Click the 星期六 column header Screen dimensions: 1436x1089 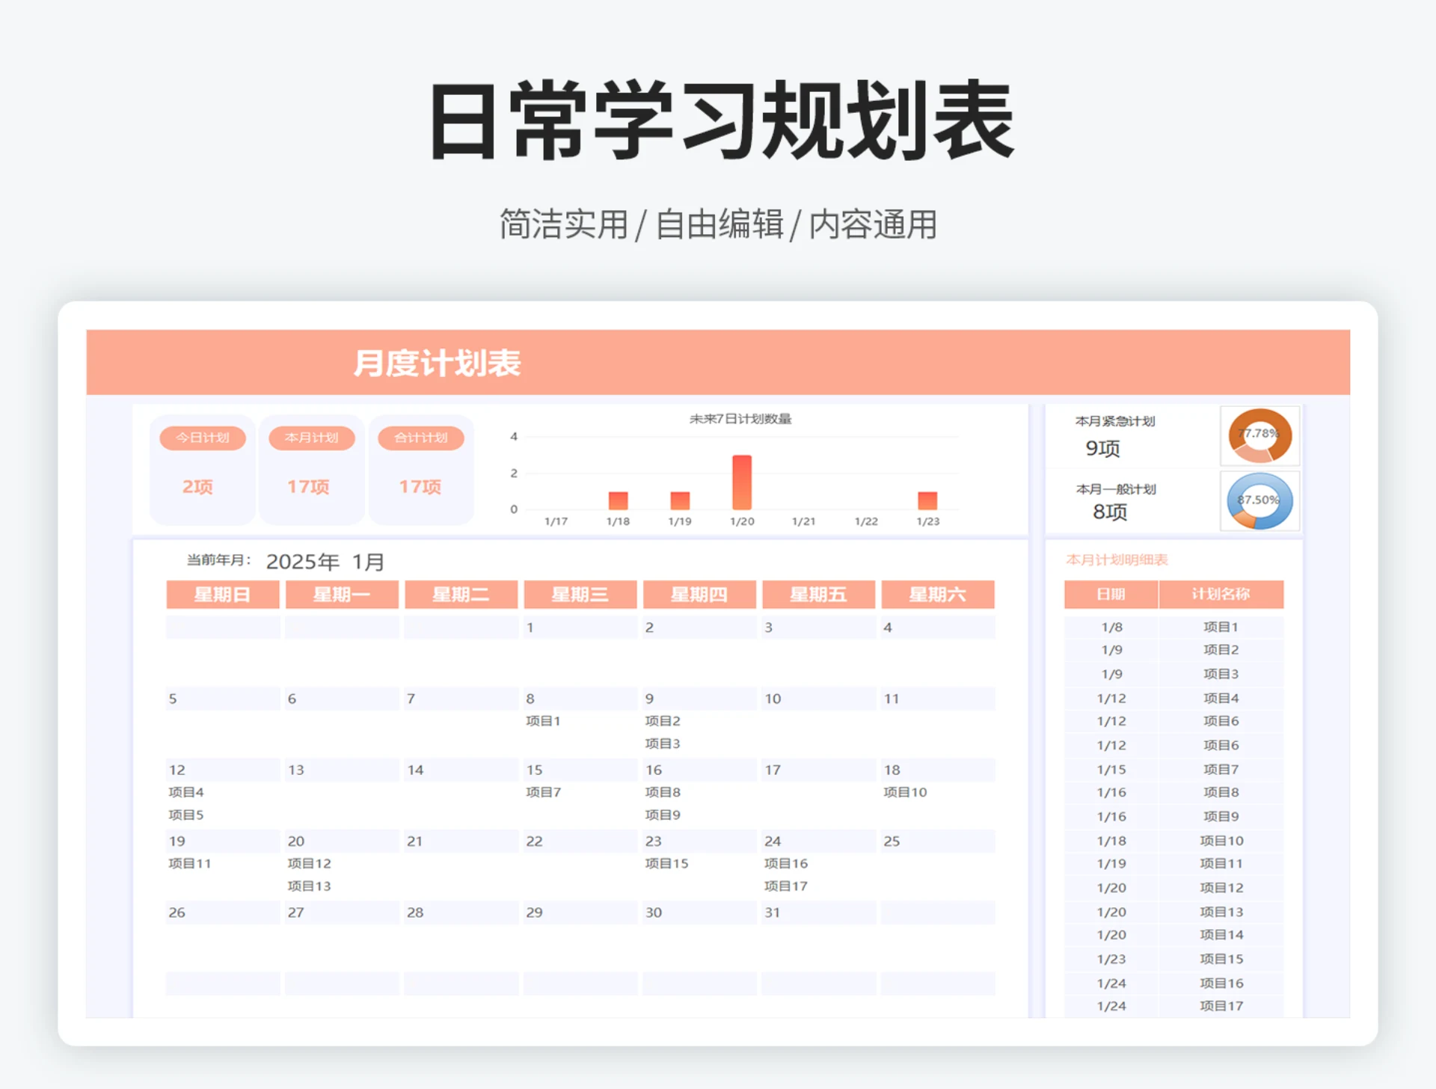click(937, 595)
